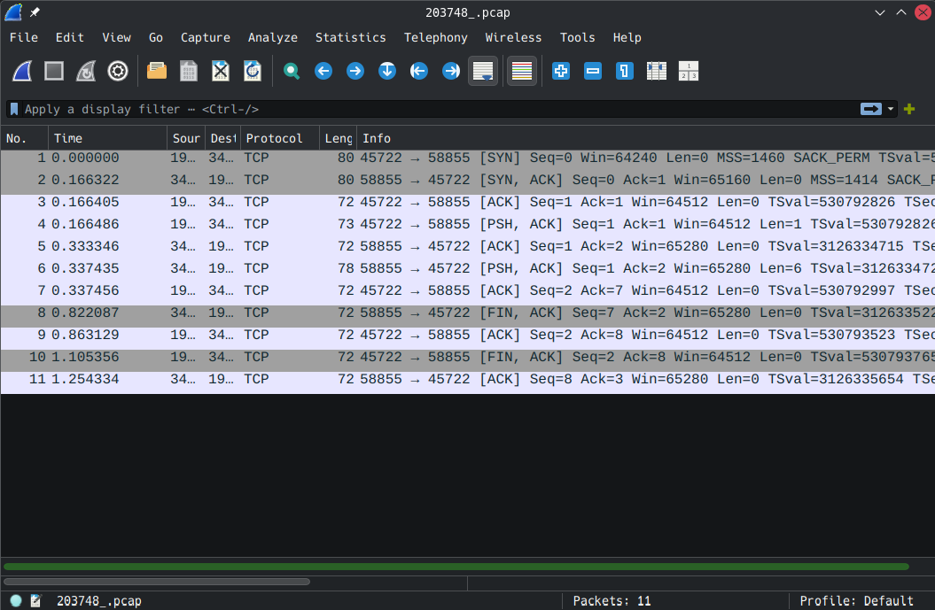Click the open capture file folder icon
This screenshot has width=935, height=610.
pyautogui.click(x=157, y=71)
